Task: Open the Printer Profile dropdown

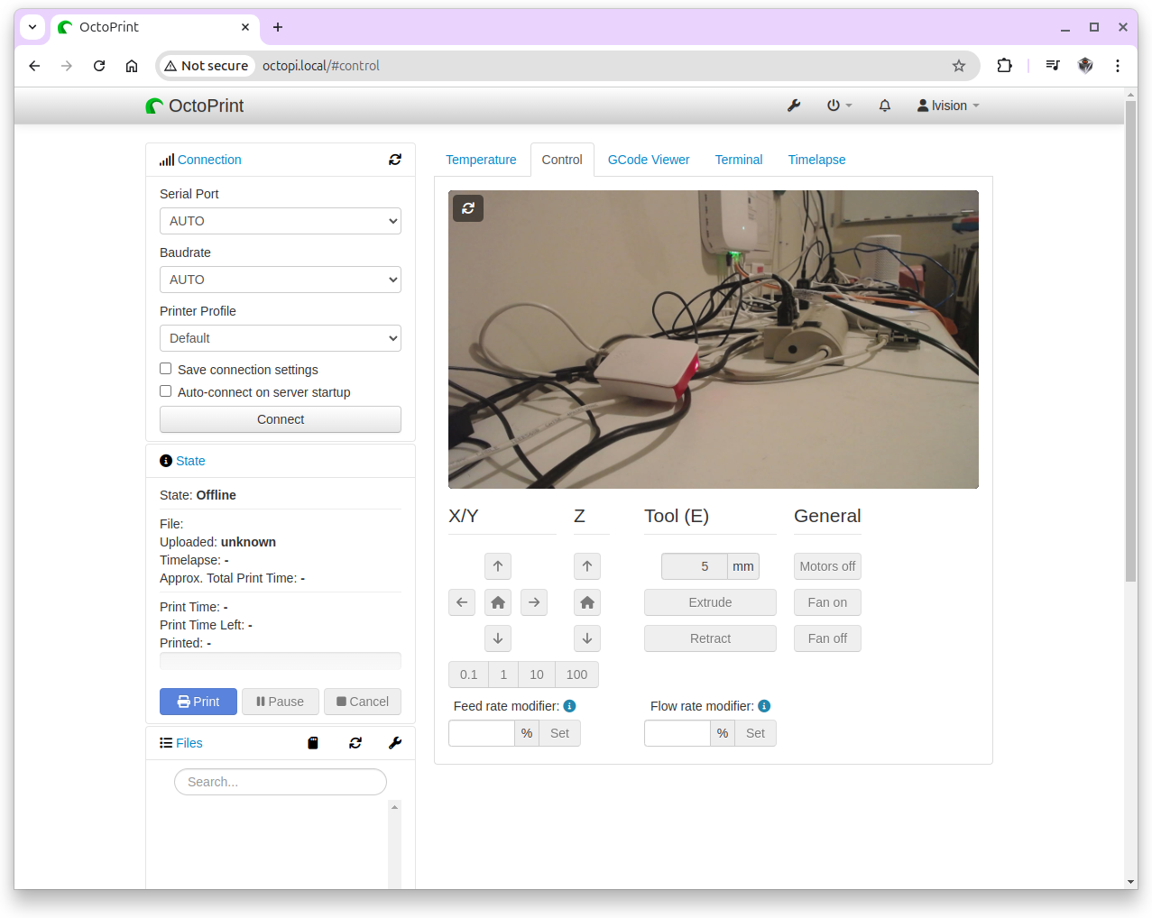Action: click(x=281, y=338)
